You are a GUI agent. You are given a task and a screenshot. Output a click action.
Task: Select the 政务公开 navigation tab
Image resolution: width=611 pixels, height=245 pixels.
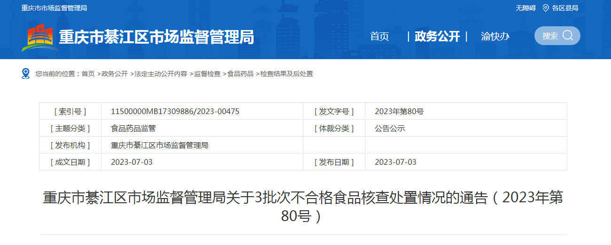(437, 37)
